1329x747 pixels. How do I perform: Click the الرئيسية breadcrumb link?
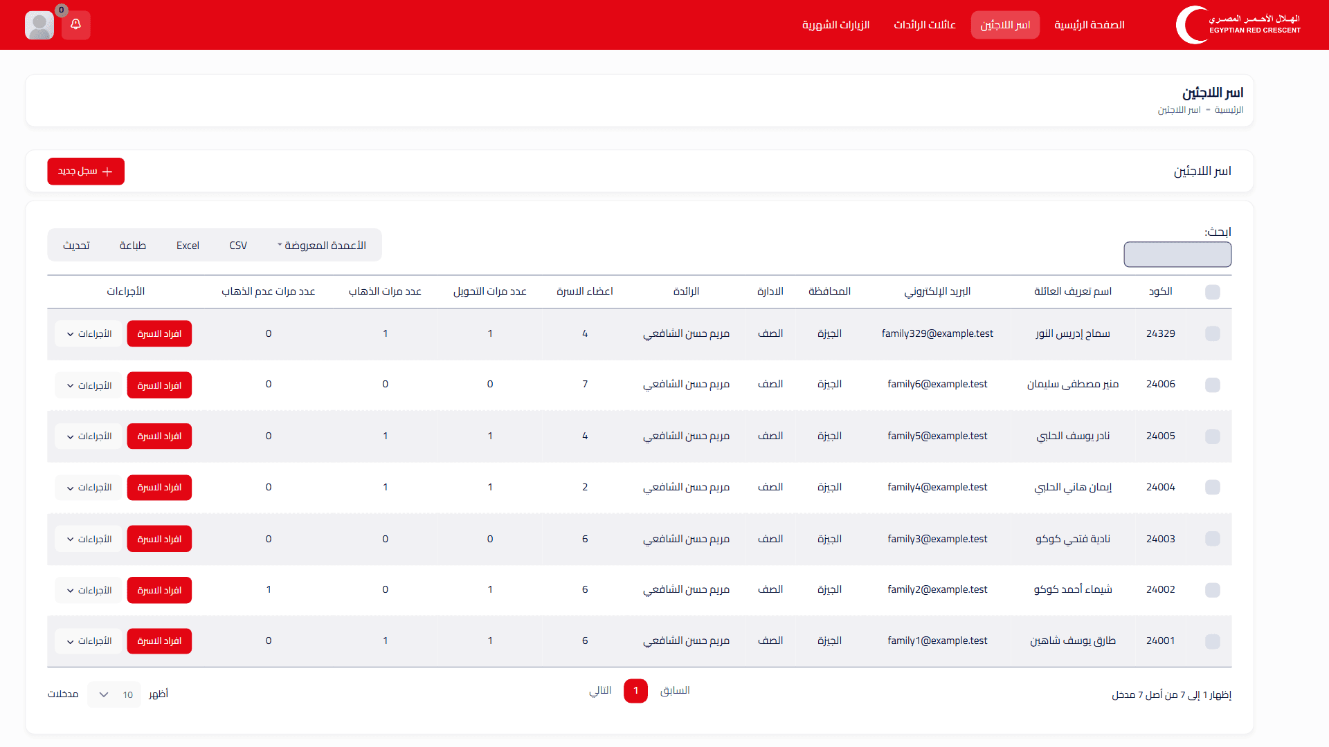coord(1229,110)
